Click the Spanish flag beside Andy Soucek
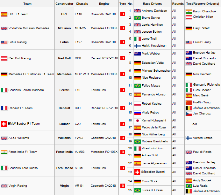 (x=189, y=180)
